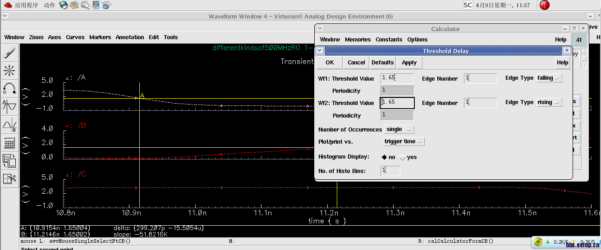Open the calculator icon in left toolbar
Image resolution: width=601 pixels, height=250 pixels.
coord(9,143)
